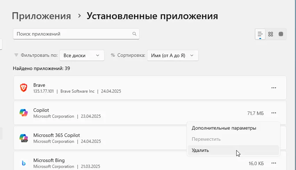Click 'Найдено приложений: 39' count text
Viewport: 296px width, 170px height.
41,68
